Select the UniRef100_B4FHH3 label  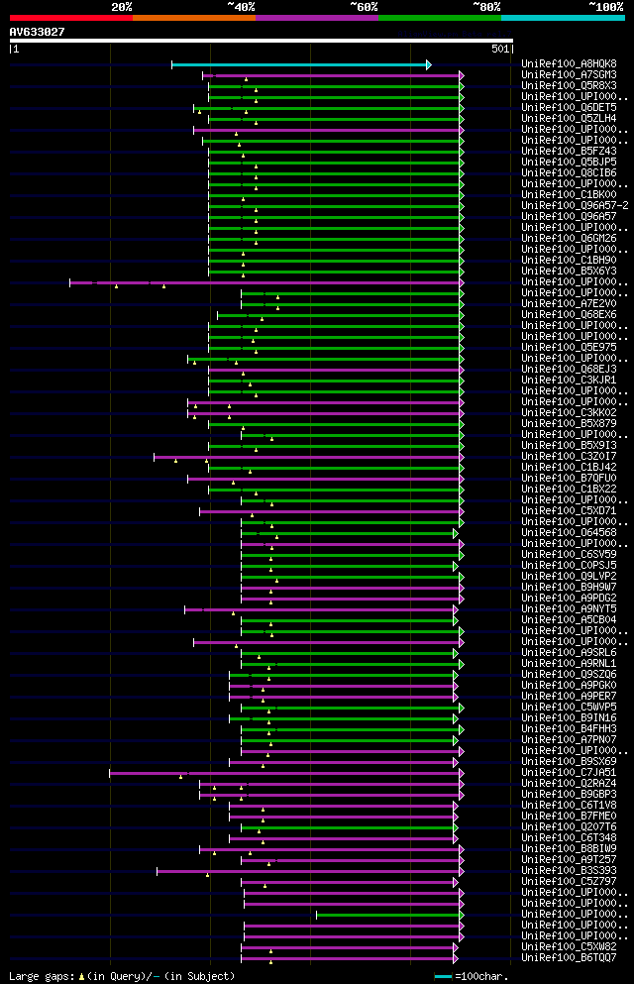point(569,729)
